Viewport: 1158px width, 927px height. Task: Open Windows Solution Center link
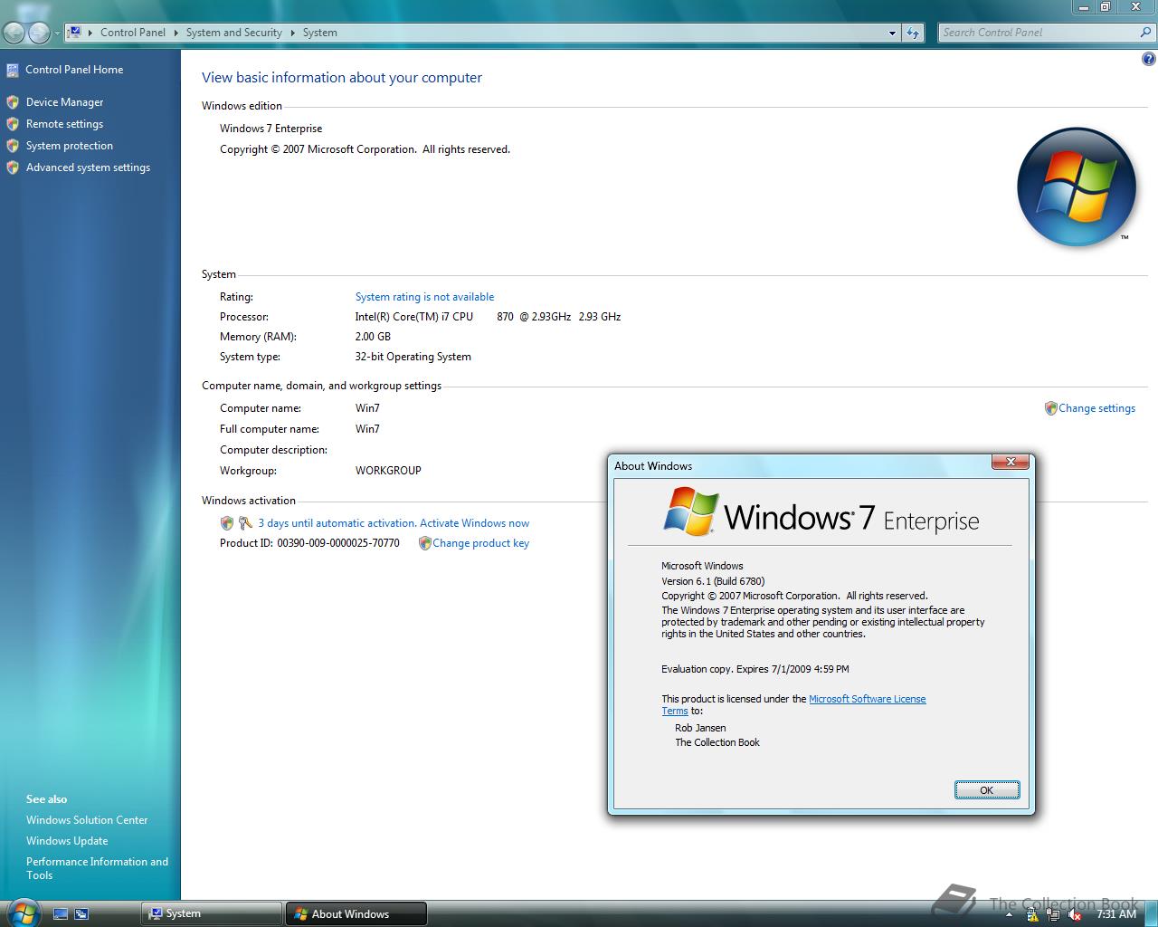[87, 820]
